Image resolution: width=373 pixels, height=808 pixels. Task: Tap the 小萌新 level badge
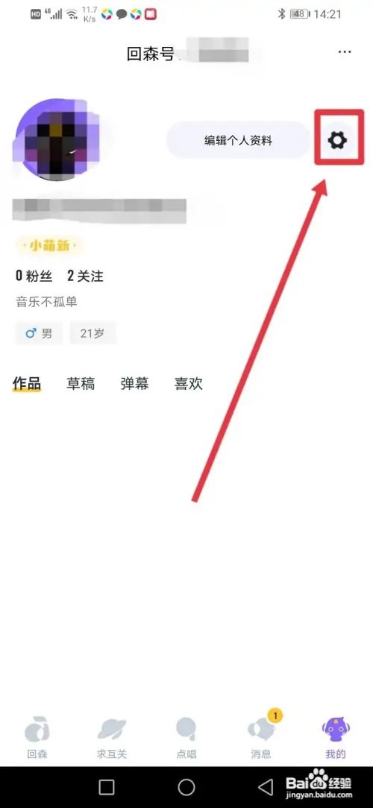48,246
